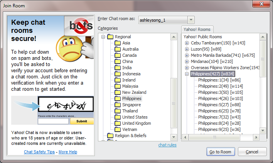Click the Indonesia folder icon
Image resolution: width=273 pixels, height=163 pixels.
point(118,74)
